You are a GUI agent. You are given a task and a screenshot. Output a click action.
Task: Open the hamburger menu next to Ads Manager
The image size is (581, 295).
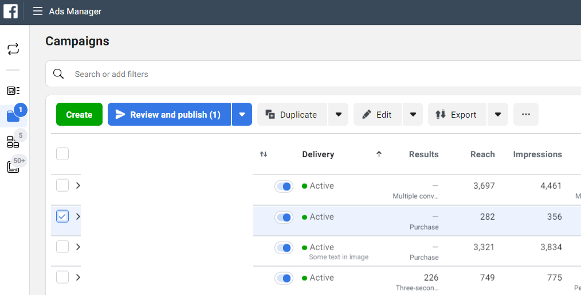[38, 11]
